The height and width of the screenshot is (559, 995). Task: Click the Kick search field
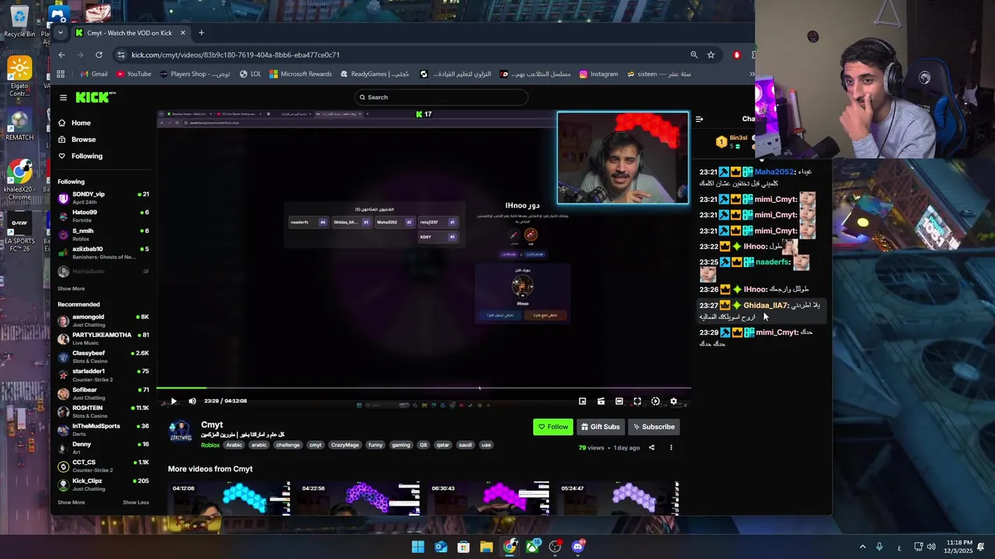pos(441,97)
